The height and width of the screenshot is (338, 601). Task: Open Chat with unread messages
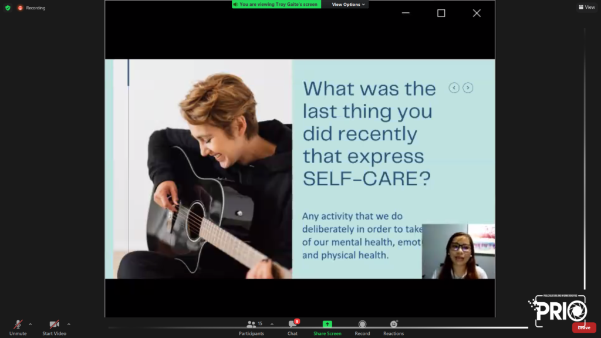[292, 325]
